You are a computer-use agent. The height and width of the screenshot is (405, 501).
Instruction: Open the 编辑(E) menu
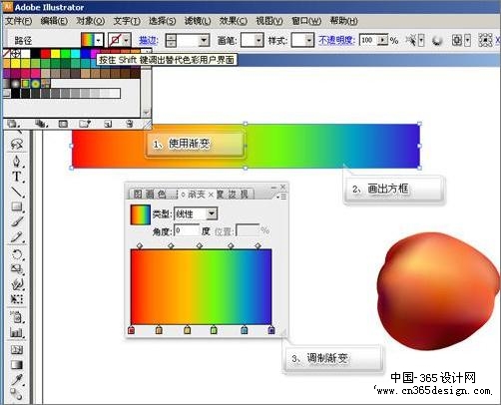(54, 21)
